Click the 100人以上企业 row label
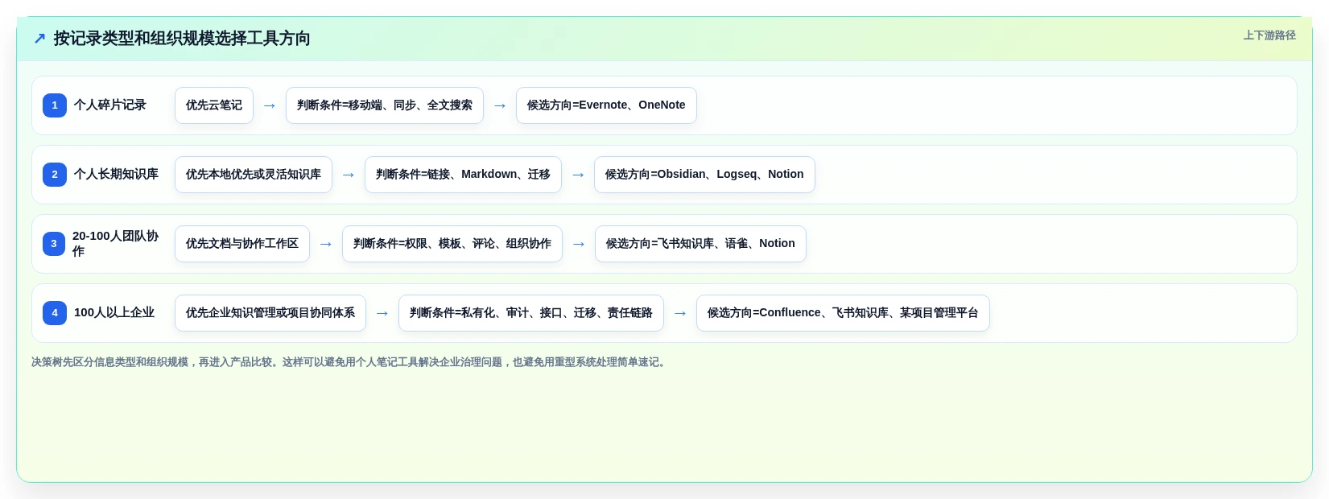The width and height of the screenshot is (1329, 499). (114, 313)
